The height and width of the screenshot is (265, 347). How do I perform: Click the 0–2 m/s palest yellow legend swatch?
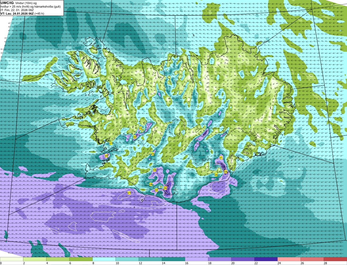tap(12, 259)
